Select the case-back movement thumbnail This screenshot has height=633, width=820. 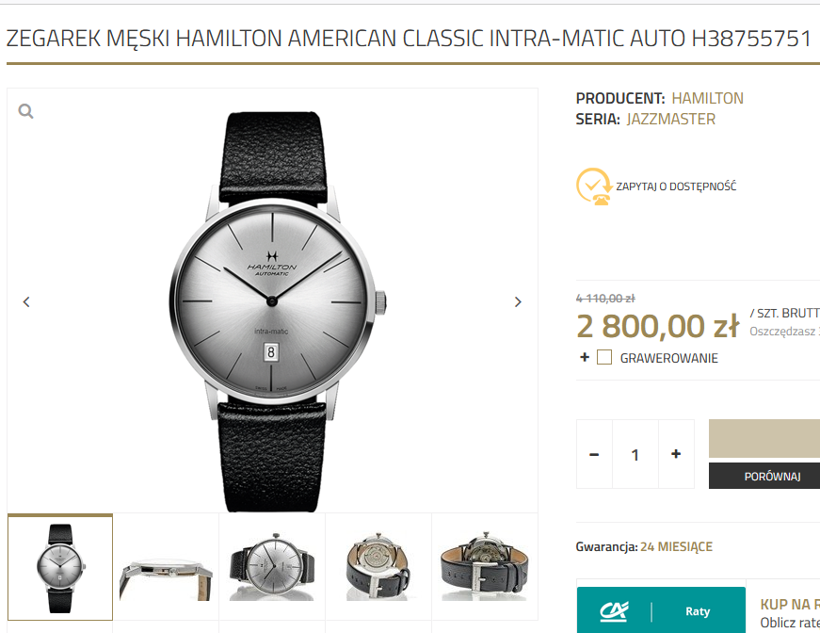pos(378,567)
